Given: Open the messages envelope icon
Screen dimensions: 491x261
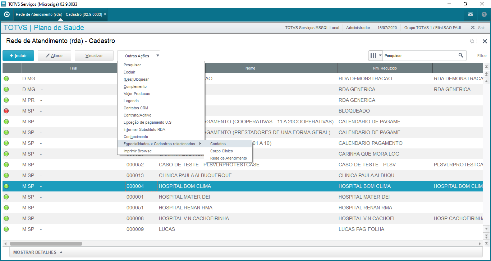Looking at the screenshot, I should 471,14.
